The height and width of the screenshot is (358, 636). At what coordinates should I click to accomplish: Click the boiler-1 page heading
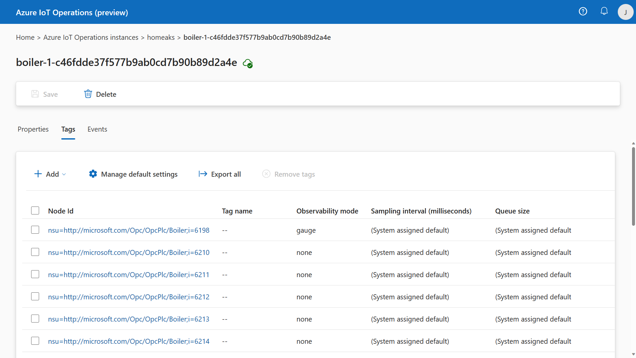127,63
